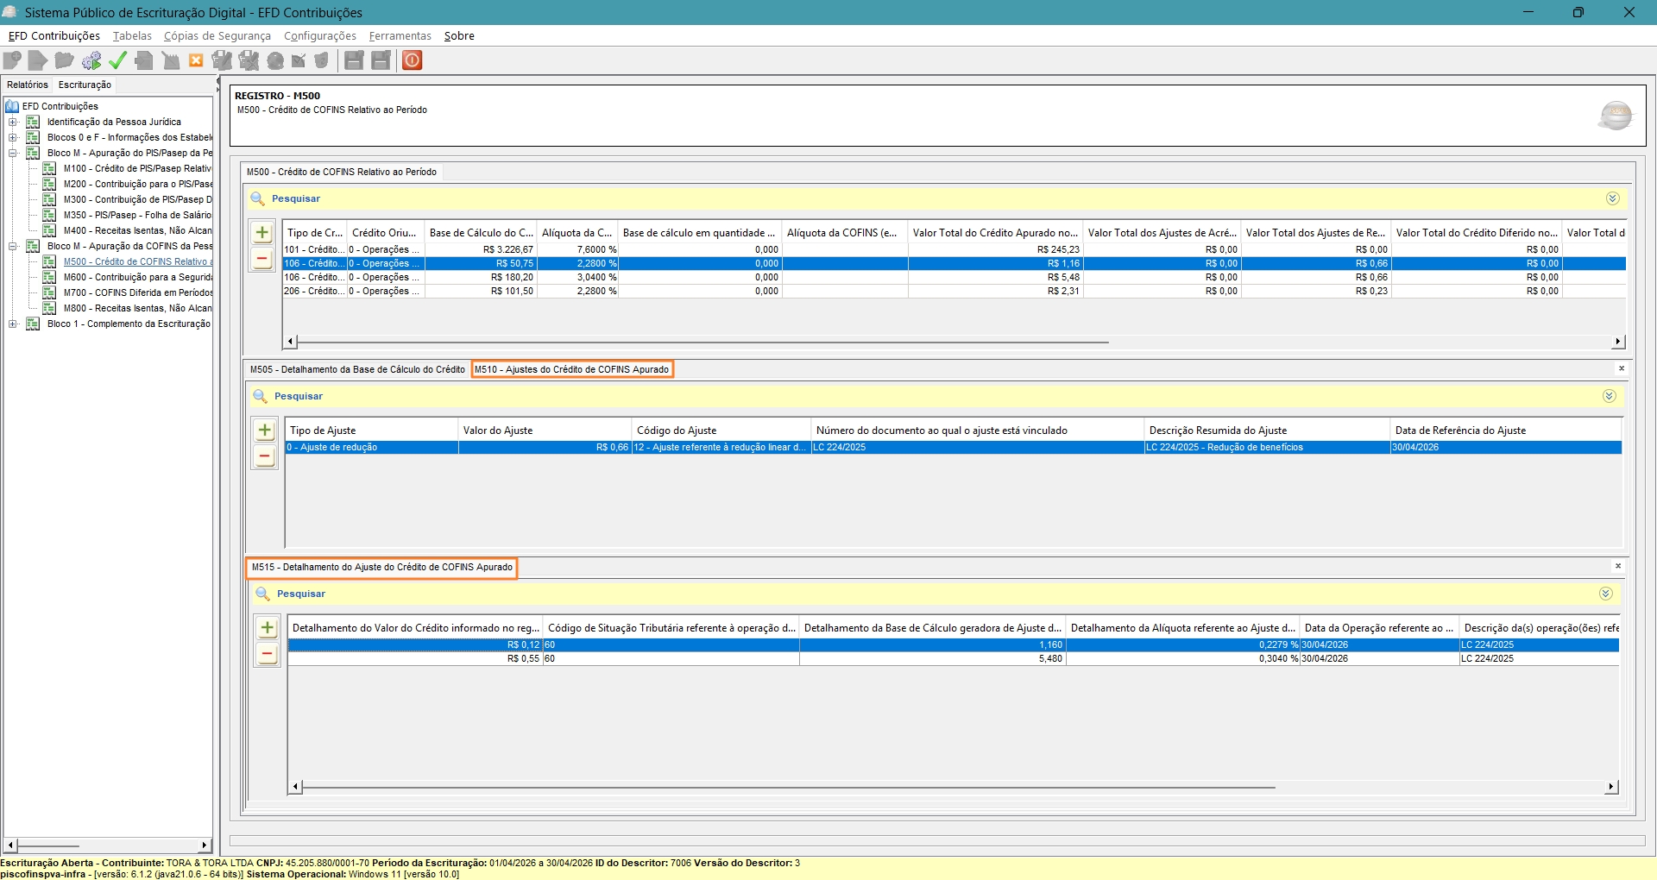Screen dimensions: 1657x880
Task: Expand the M515 Pesquisar search chevron
Action: [x=1605, y=594]
